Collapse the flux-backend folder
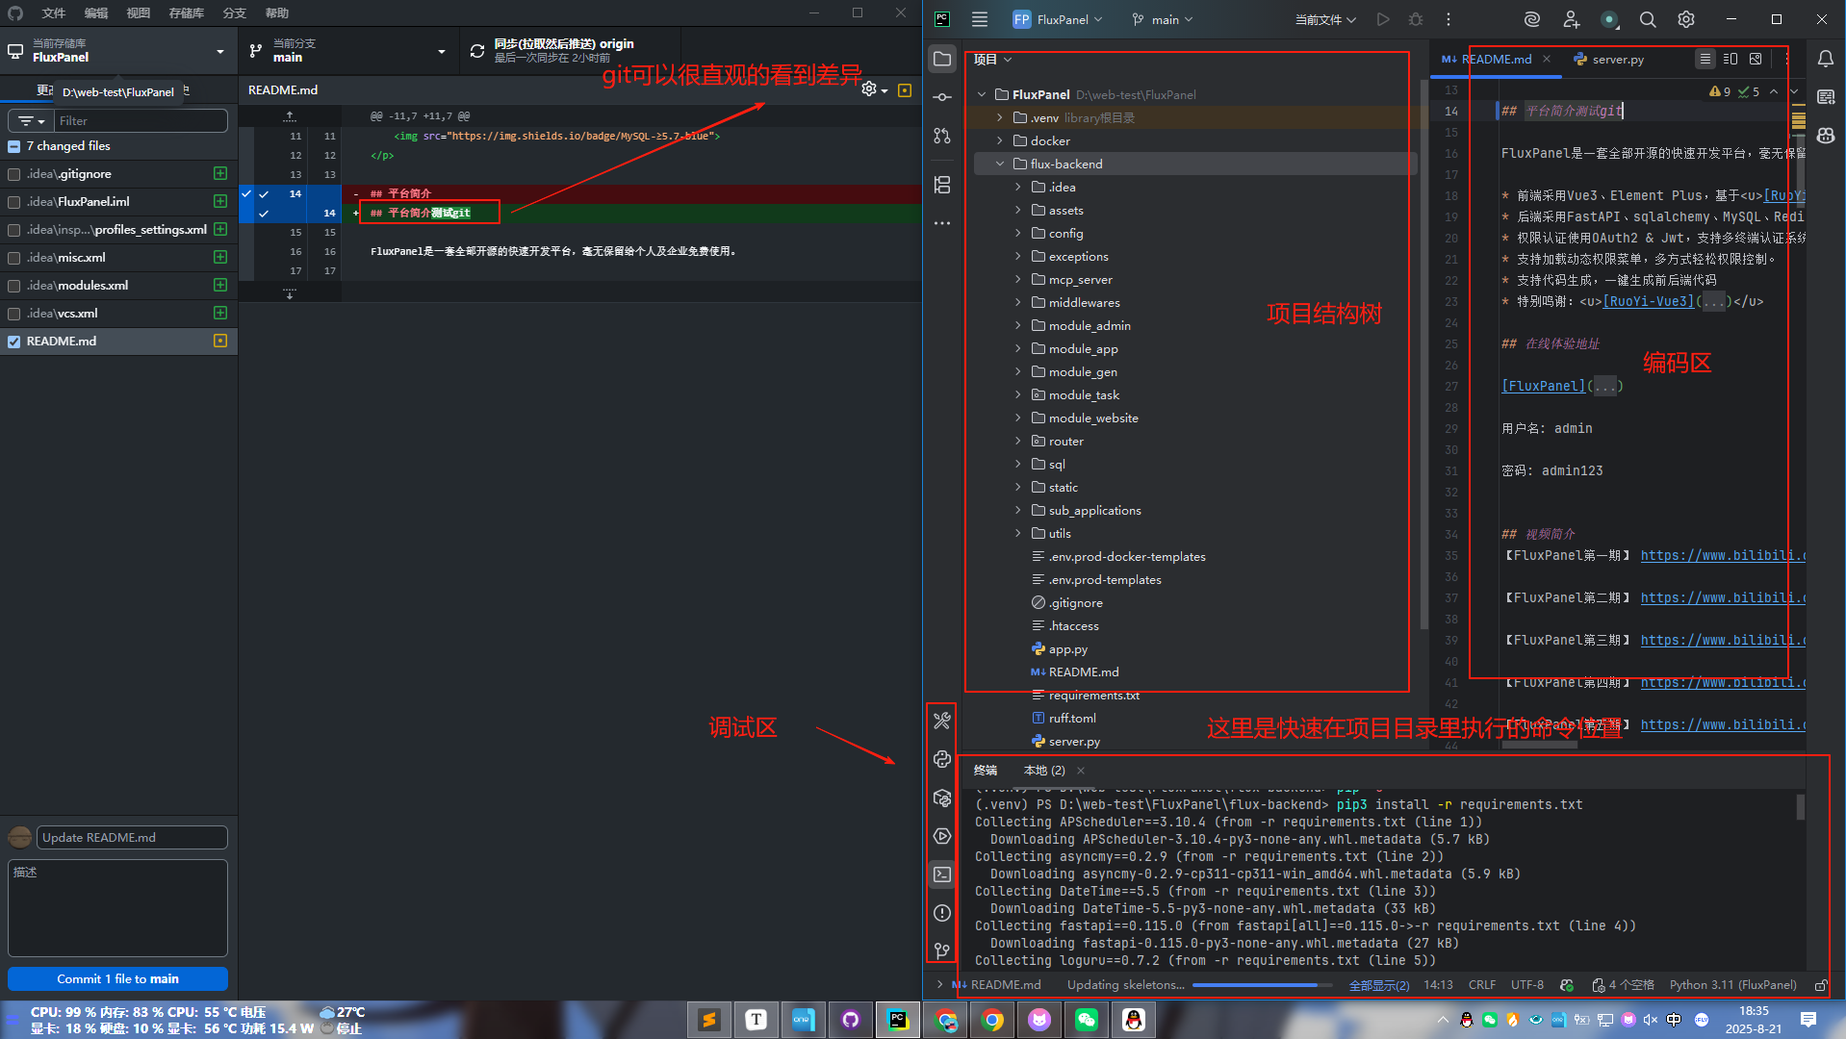1846x1039 pixels. coord(1000,164)
